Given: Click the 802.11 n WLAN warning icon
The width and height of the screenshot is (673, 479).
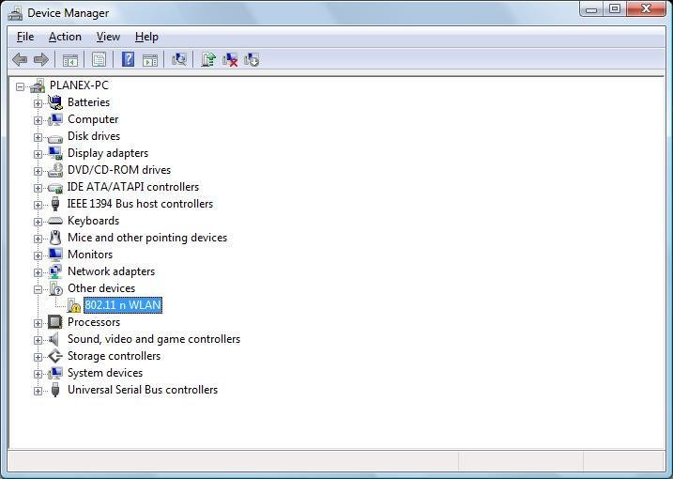Looking at the screenshot, I should [x=74, y=305].
